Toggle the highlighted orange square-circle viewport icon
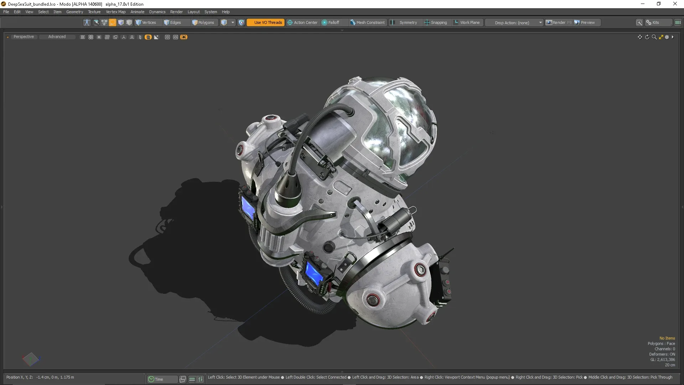 (x=184, y=37)
